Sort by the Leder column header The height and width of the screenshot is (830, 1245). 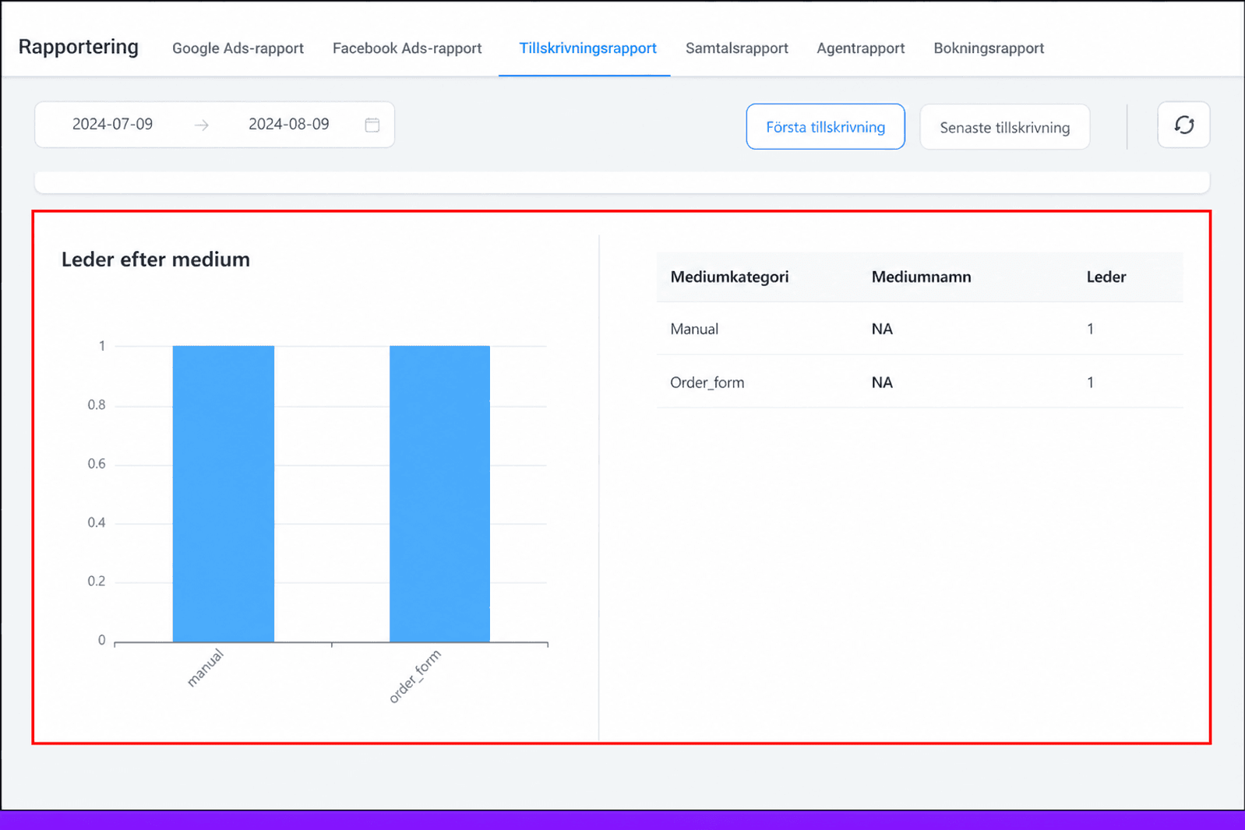(1106, 277)
